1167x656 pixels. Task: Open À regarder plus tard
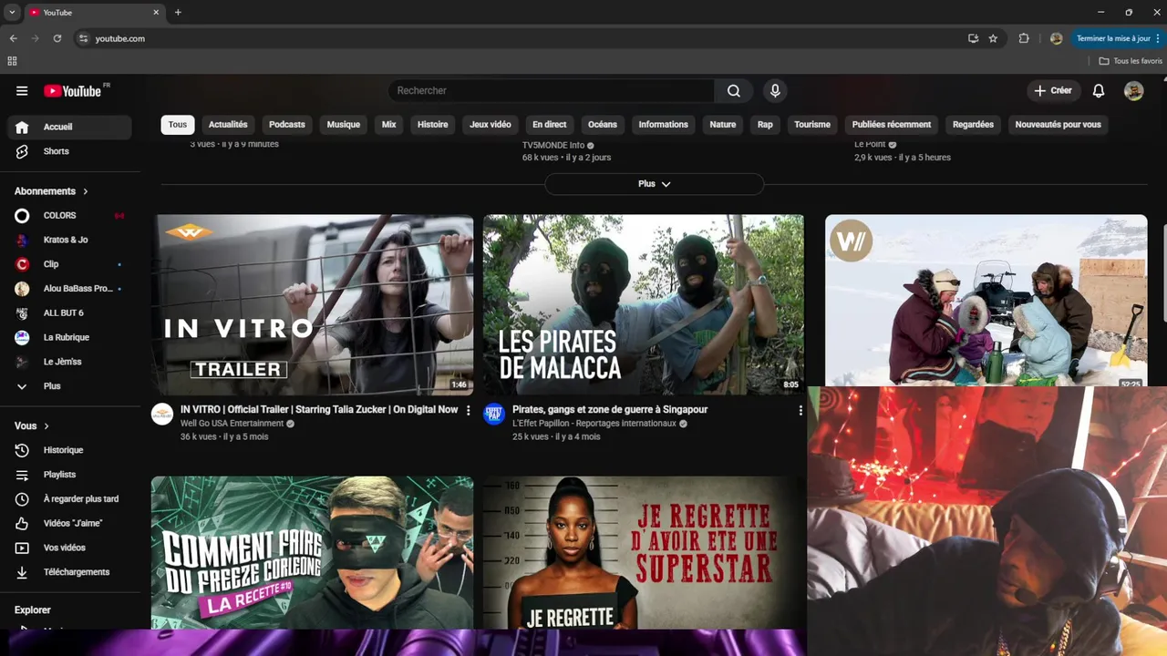69,499
